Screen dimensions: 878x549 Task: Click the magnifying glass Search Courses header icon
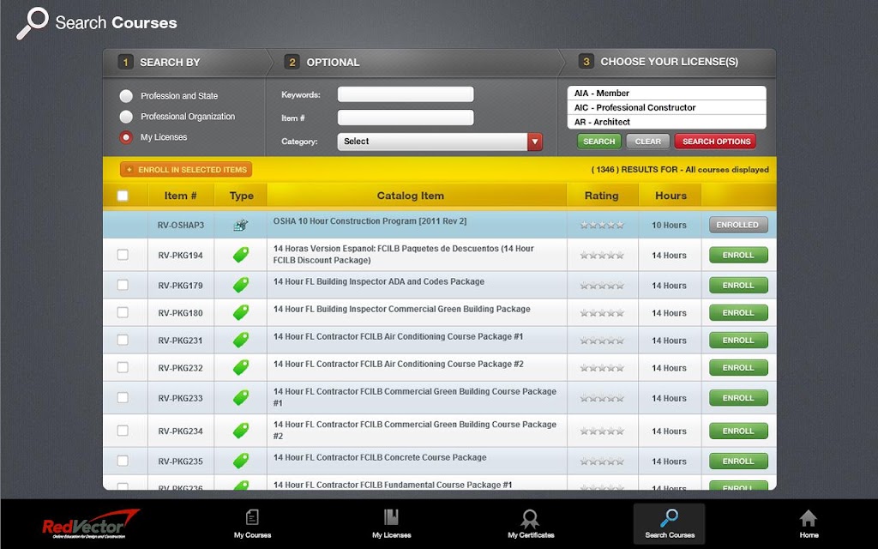click(x=33, y=23)
